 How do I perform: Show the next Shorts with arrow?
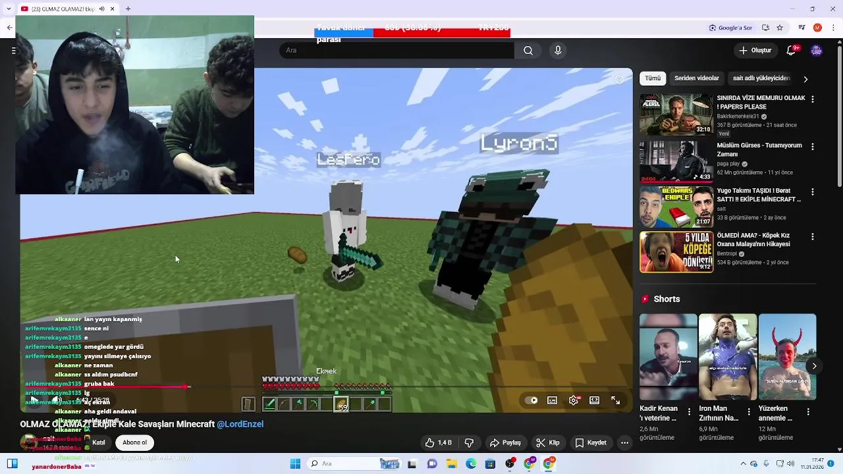click(x=814, y=366)
